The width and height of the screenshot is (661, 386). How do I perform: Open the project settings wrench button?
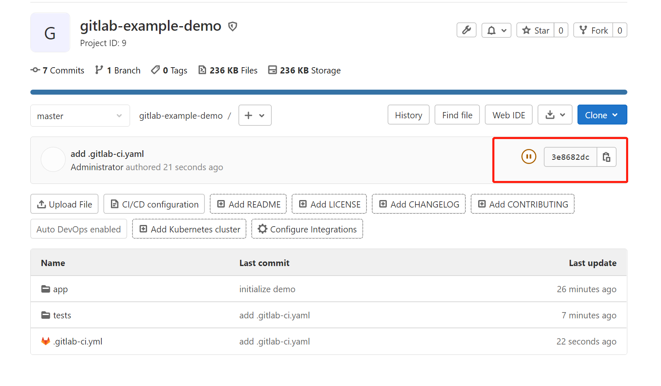(467, 30)
